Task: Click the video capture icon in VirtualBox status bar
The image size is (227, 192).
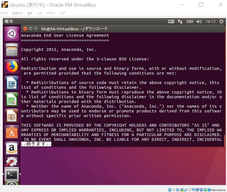Action: [197, 190]
